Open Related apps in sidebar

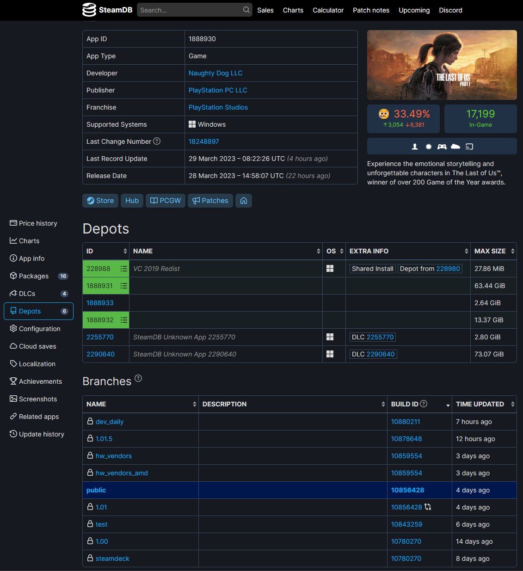(x=38, y=417)
